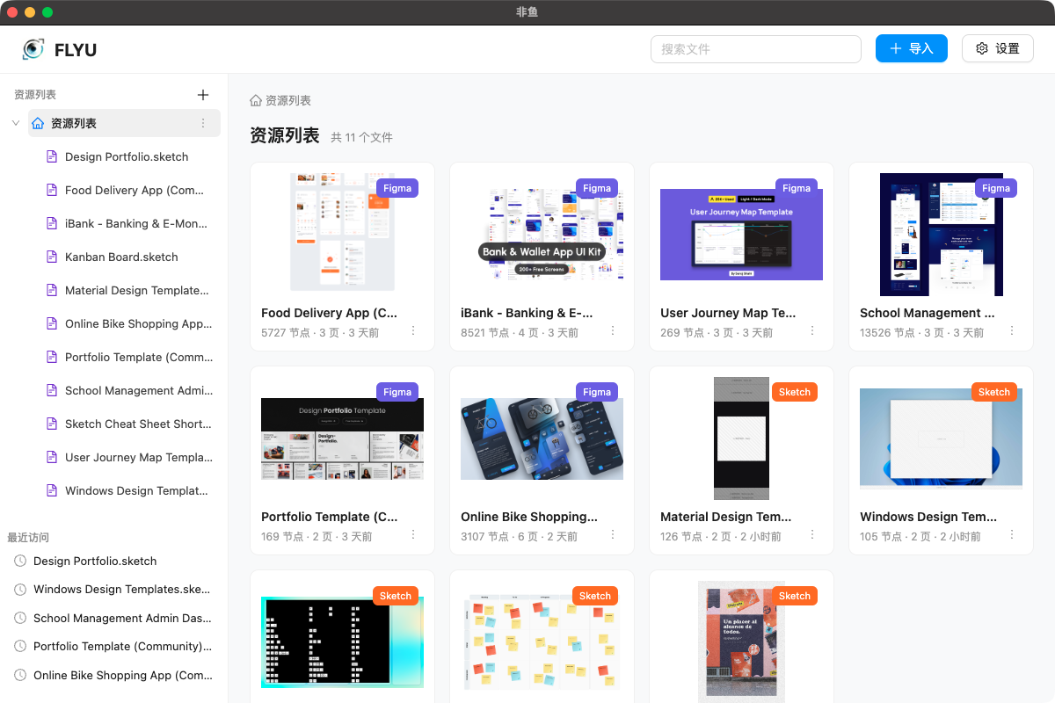Open the Kanban sticky notes board thumbnail

pos(542,642)
